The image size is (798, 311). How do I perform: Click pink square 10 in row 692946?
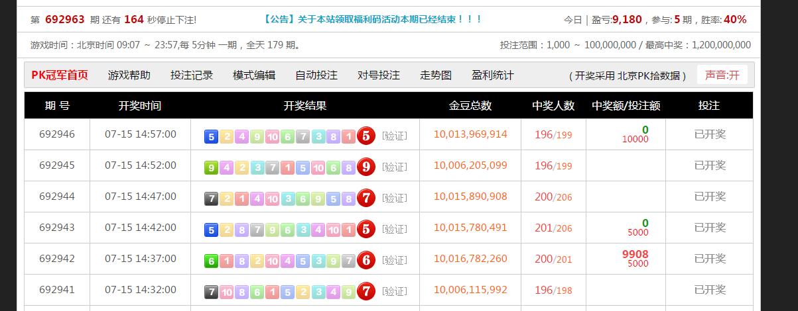(272, 137)
